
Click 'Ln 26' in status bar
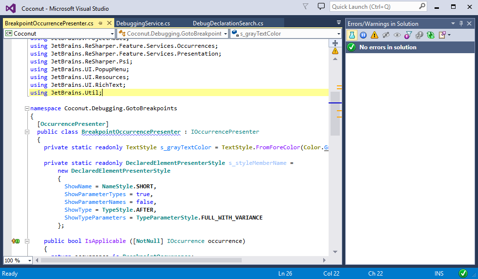pyautogui.click(x=285, y=274)
